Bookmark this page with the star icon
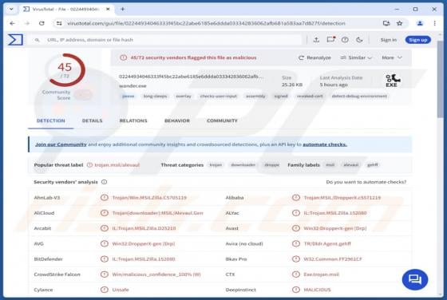The width and height of the screenshot is (447, 300). tap(399, 23)
